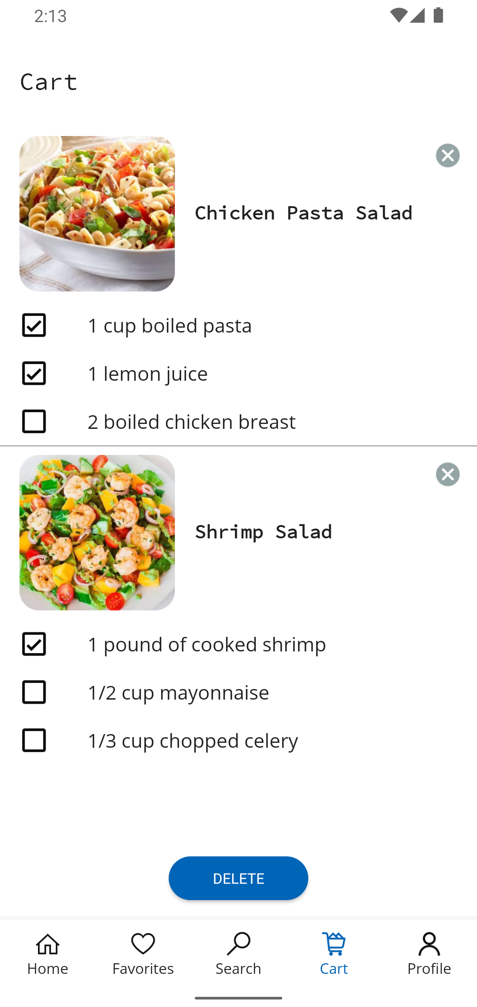477x1007 pixels.
Task: Remove Chicken Pasta Salad from cart
Action: coord(447,155)
